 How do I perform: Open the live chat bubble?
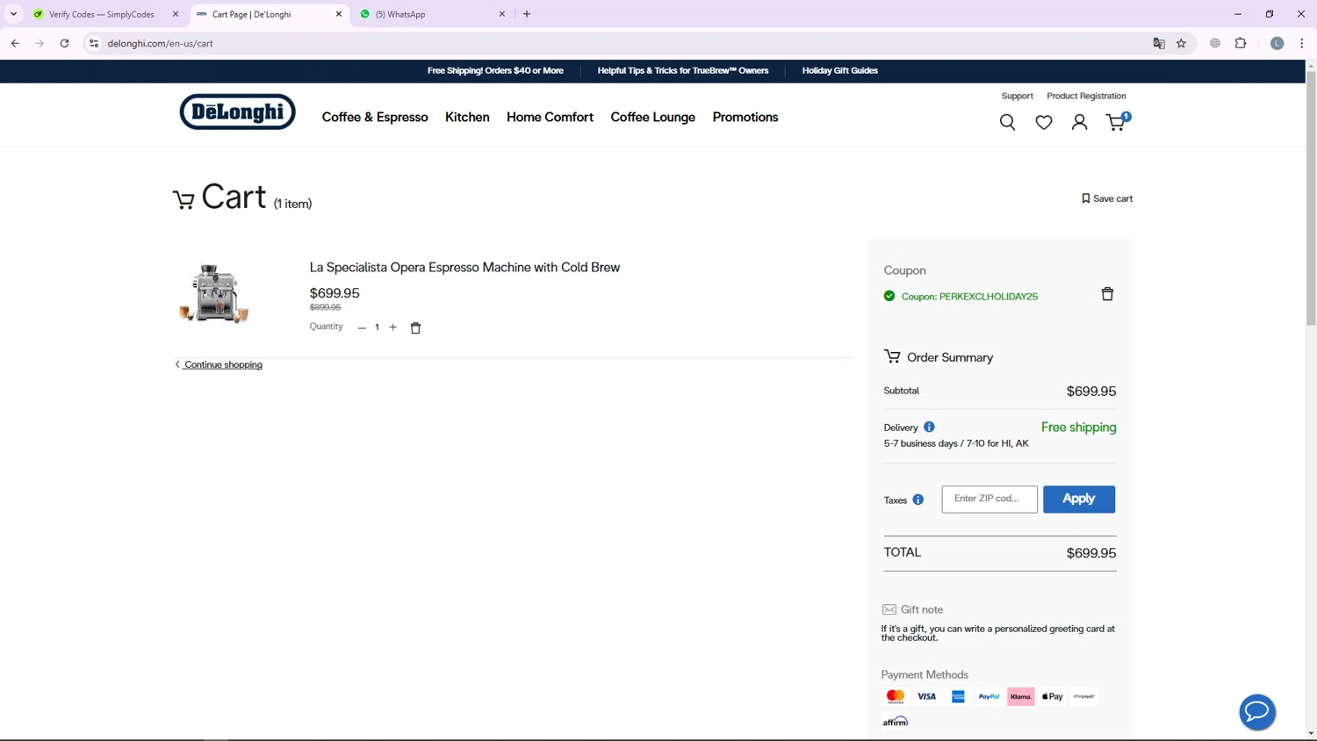1256,712
